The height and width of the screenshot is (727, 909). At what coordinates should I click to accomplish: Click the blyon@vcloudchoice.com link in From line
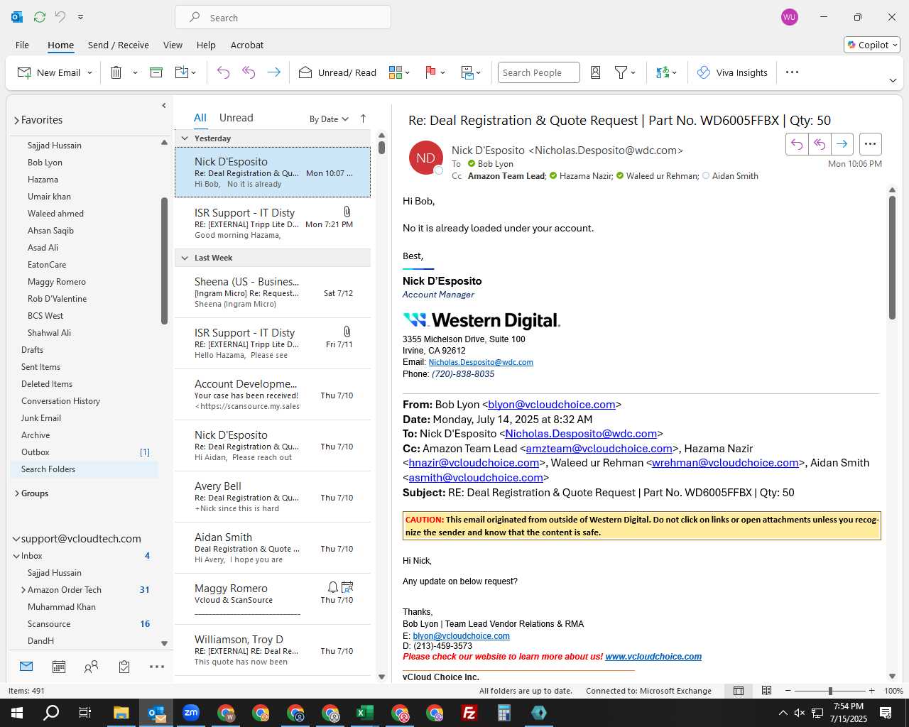[x=552, y=405]
